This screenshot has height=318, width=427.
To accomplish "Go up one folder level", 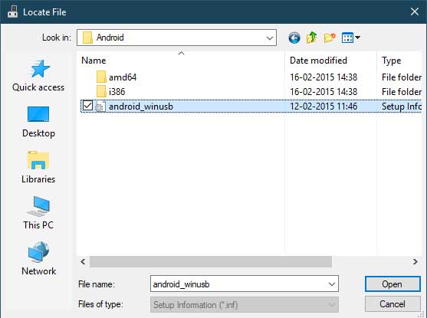I will click(x=312, y=38).
